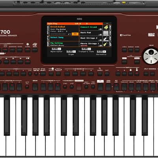Open the Select box above Harmonica pad
Image resolution: width=158 pixels, height=158 pixels.
102,51
